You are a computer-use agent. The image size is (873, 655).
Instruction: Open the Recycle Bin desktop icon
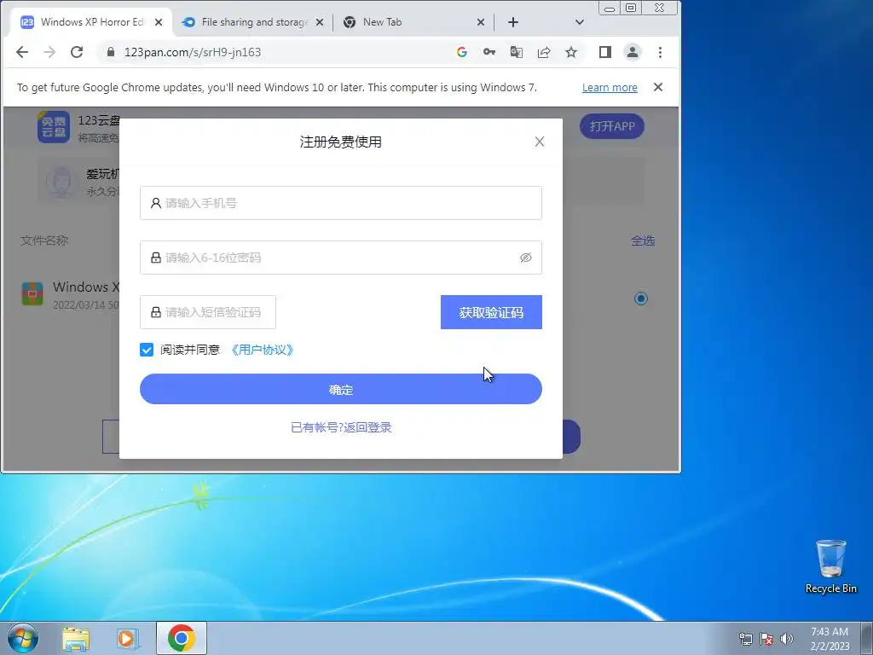[830, 566]
